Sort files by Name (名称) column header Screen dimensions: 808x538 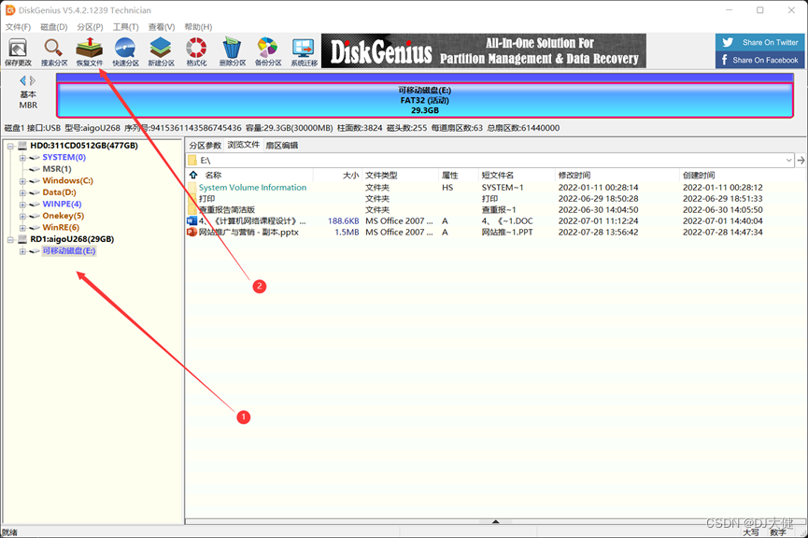tap(213, 176)
